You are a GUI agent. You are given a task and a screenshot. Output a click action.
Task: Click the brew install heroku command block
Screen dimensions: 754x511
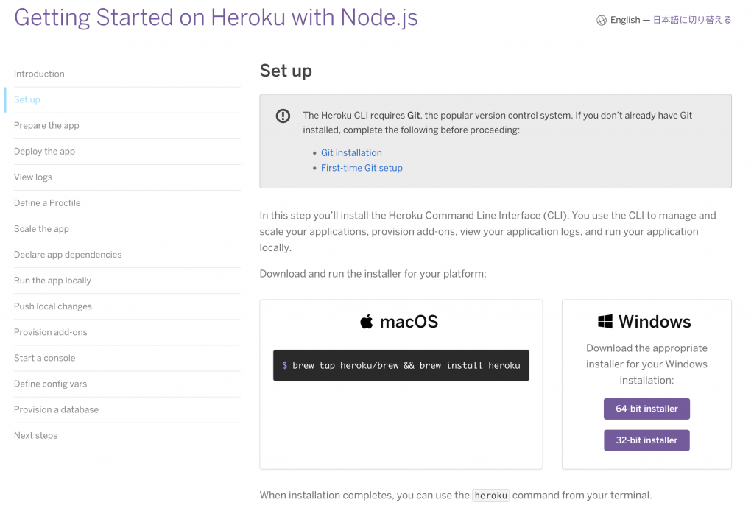coord(401,365)
